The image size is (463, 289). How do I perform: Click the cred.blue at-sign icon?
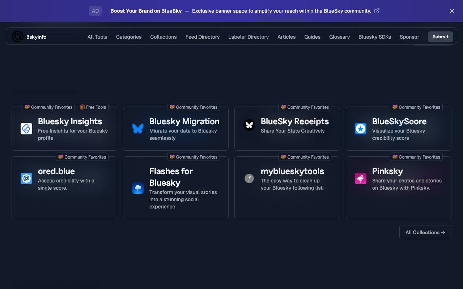26,178
